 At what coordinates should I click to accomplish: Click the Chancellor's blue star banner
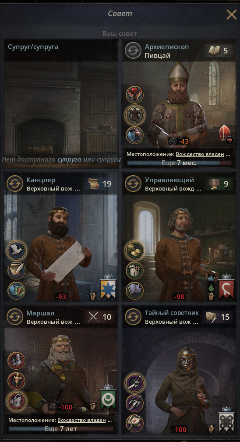[x=108, y=287]
